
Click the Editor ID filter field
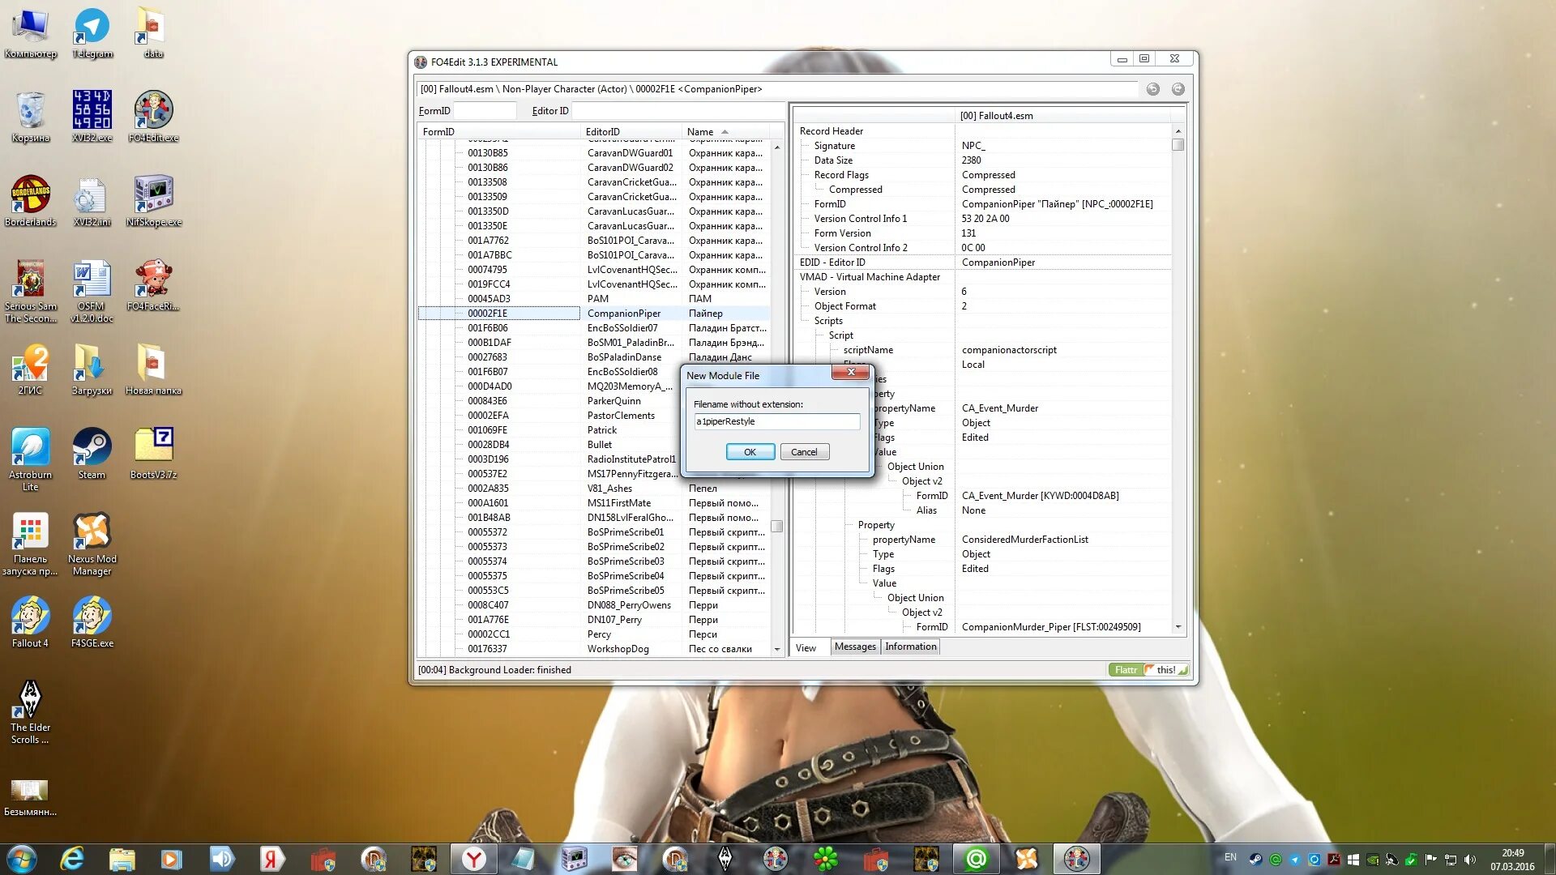click(x=677, y=110)
